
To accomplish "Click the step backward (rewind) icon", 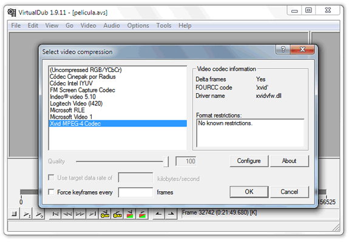I will tap(67, 214).
